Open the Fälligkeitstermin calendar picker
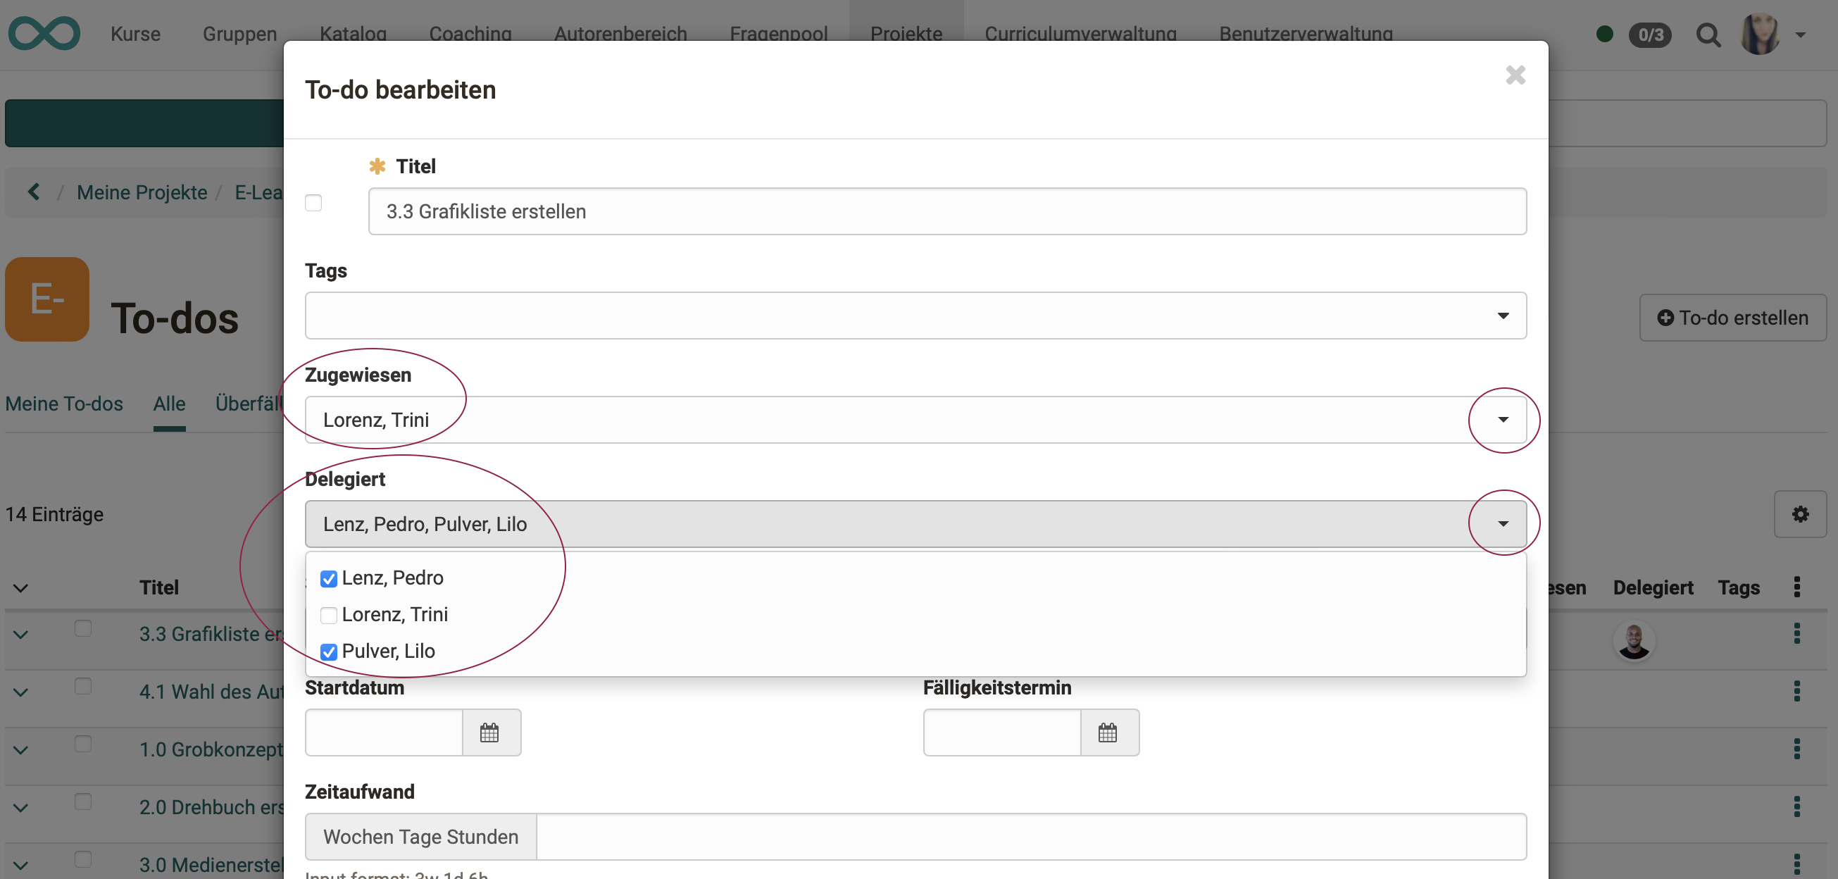This screenshot has height=879, width=1838. (x=1107, y=732)
